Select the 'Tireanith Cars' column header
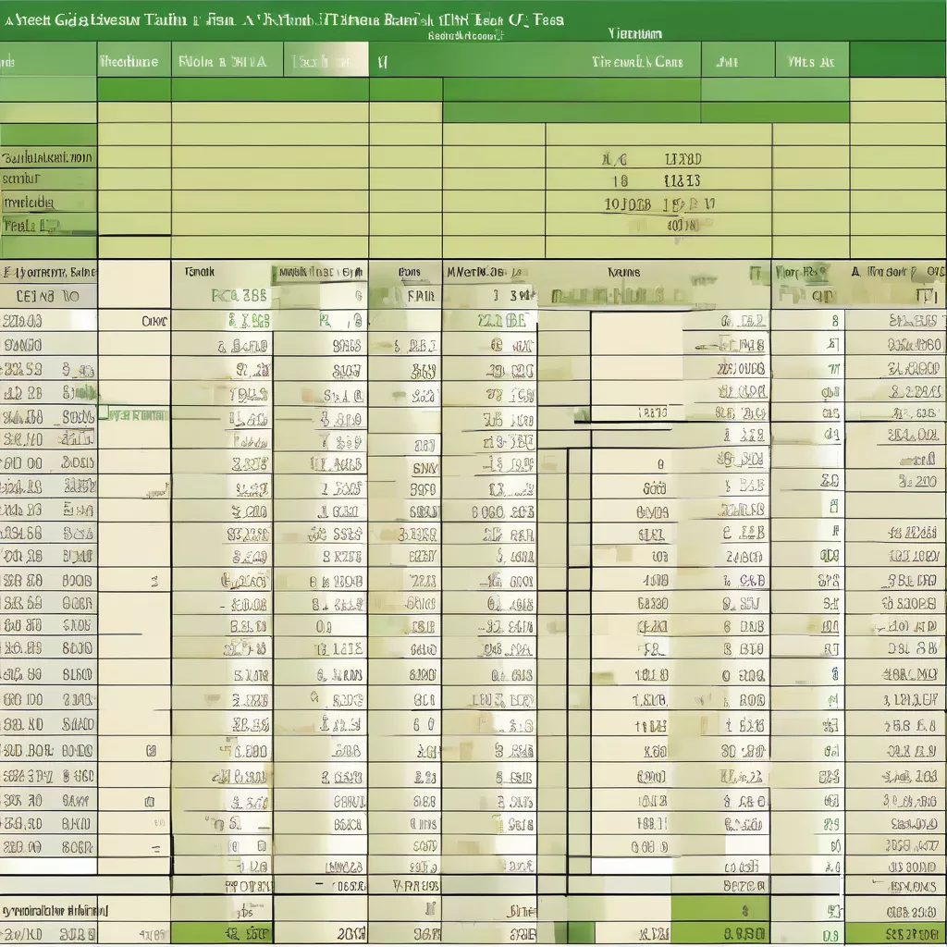This screenshot has height=947, width=947. click(x=638, y=62)
